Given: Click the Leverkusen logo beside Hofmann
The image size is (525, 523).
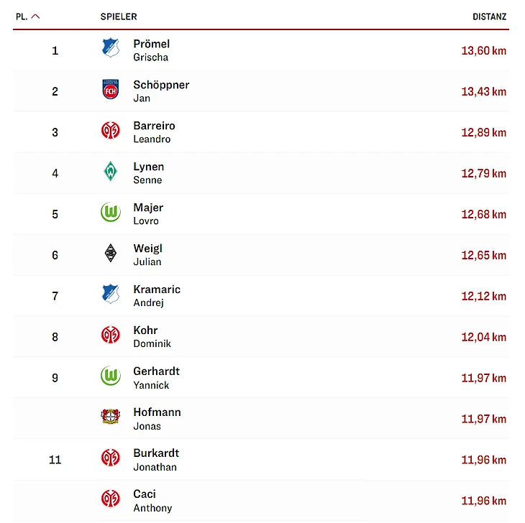Looking at the screenshot, I should coord(110,417).
